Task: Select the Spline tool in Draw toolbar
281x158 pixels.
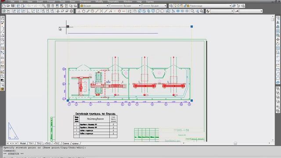Action: pos(2,44)
